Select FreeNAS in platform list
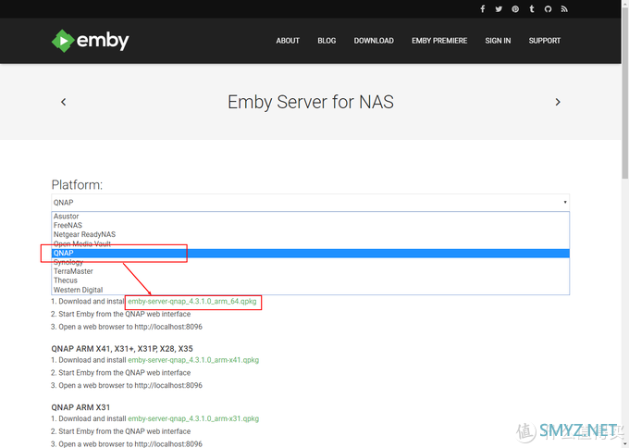Screen dimensions: 629x448 (x=310, y=225)
